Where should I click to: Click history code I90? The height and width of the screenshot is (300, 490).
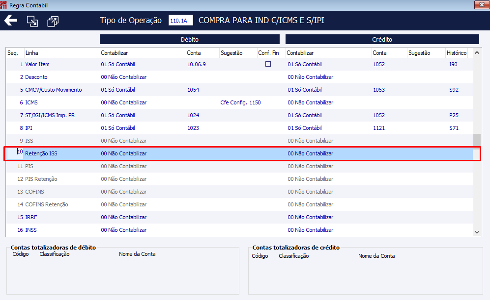[x=453, y=64]
